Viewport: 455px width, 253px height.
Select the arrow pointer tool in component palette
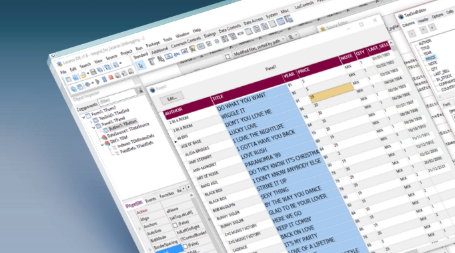coord(141,66)
